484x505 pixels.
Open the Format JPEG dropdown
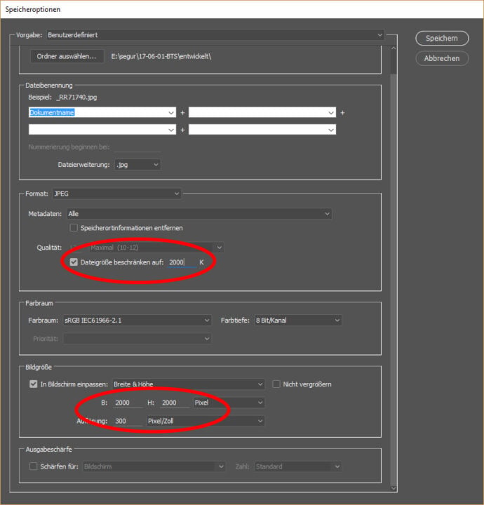tap(116, 194)
